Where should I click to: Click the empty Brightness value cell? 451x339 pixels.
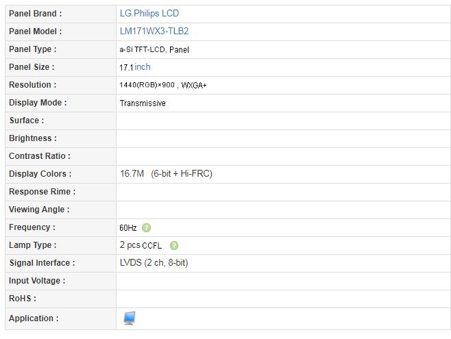click(283, 138)
